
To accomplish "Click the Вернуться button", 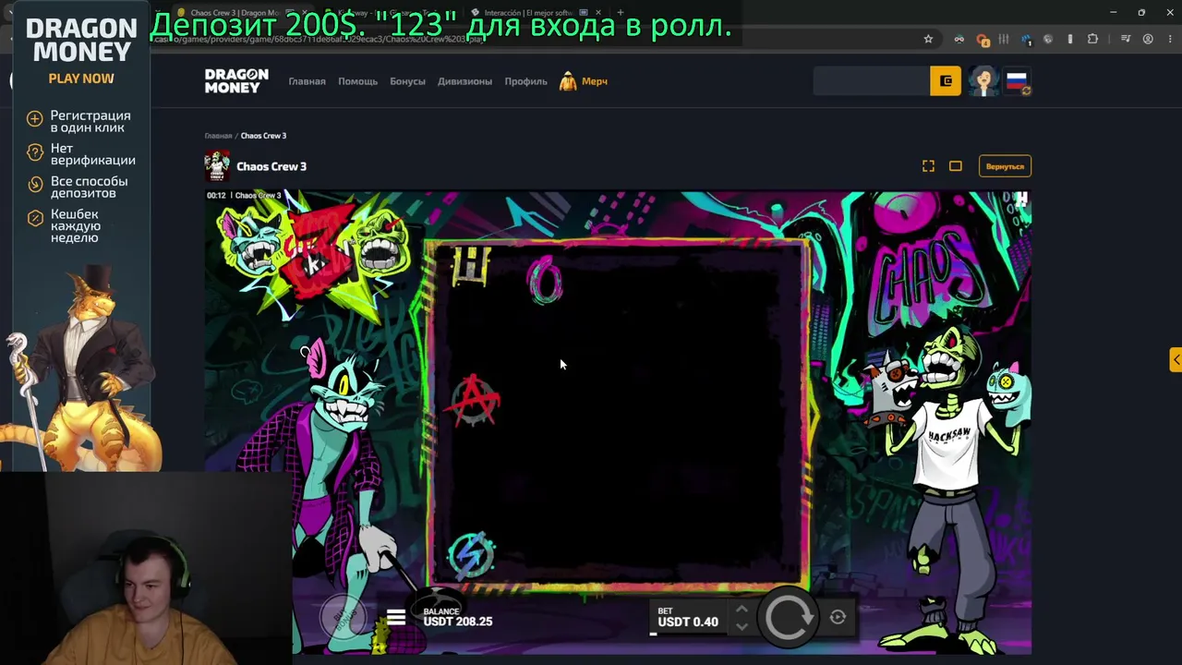I will tap(1005, 166).
